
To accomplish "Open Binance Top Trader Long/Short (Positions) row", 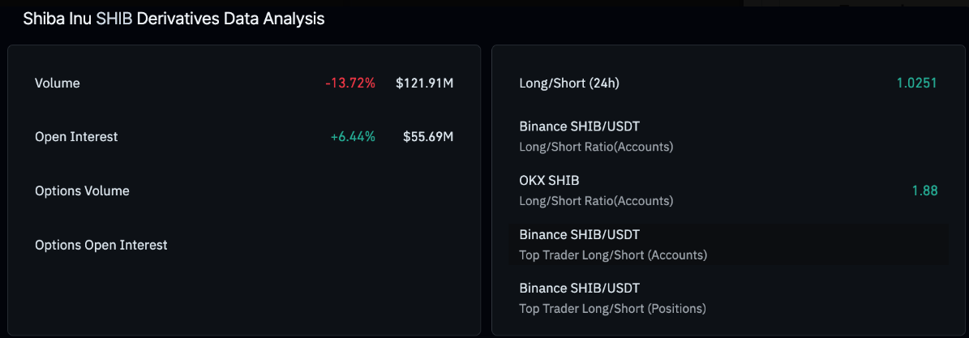I will pyautogui.click(x=579, y=289).
